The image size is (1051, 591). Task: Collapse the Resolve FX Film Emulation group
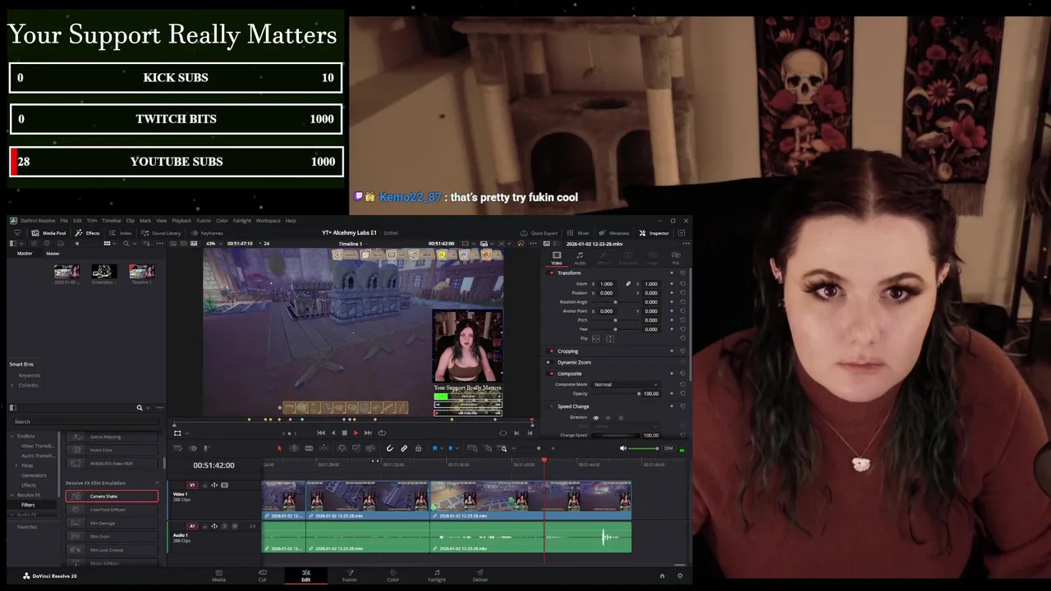tap(157, 483)
